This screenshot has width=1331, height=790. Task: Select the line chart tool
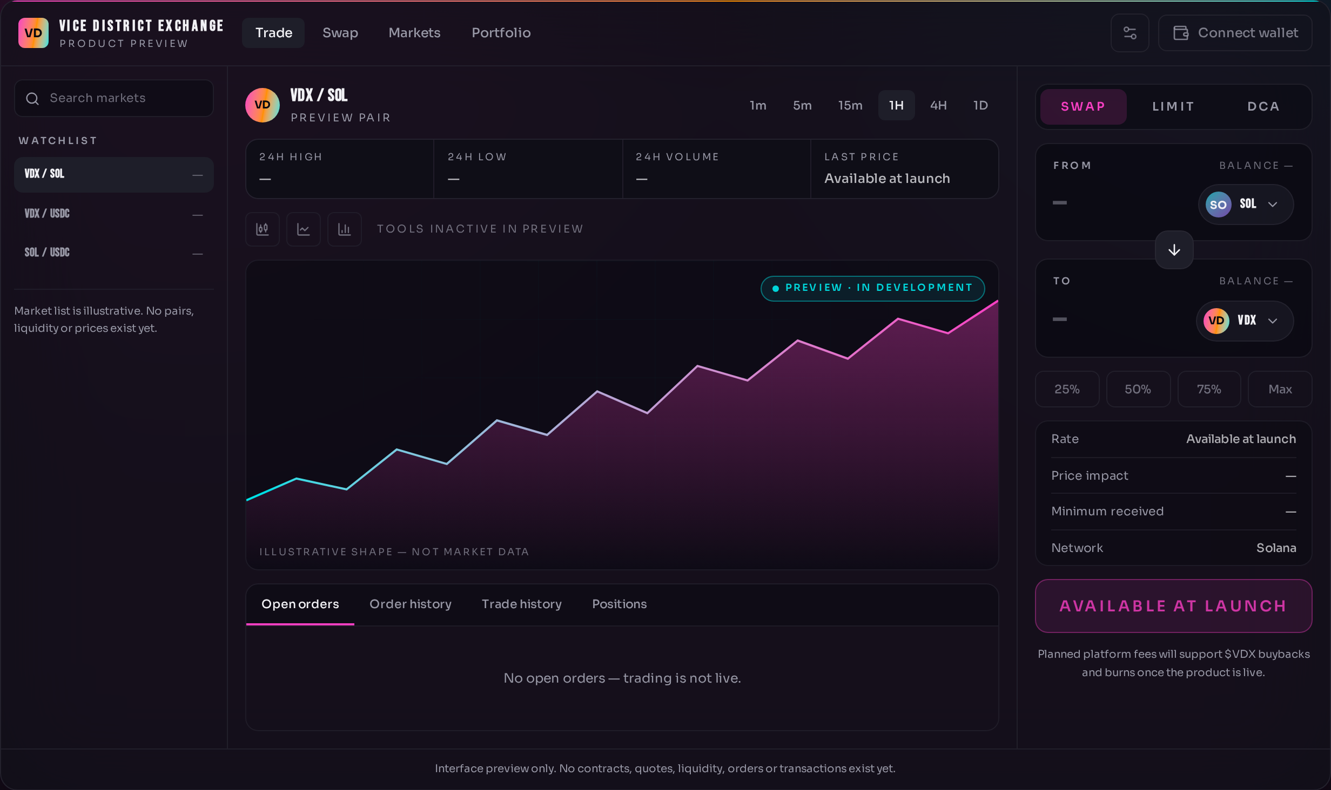coord(304,229)
